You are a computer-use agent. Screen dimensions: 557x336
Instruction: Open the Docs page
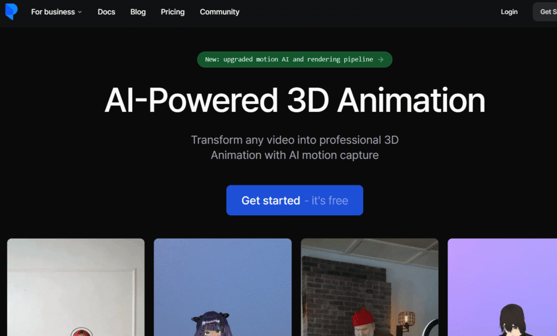click(106, 12)
